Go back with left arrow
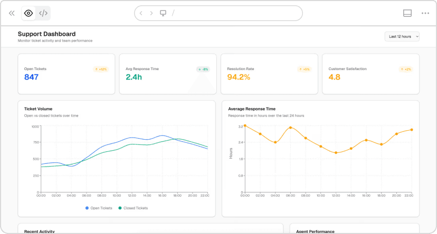437x234 pixels. pos(141,13)
